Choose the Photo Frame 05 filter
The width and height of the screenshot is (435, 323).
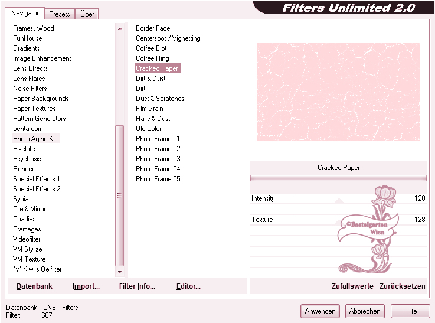(x=158, y=179)
